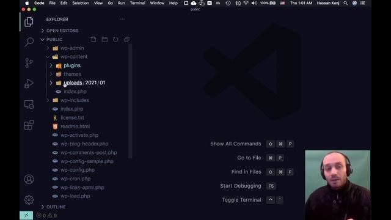The height and width of the screenshot is (220, 391).
Task: Collapse all folders in Explorer
Action: coord(126,39)
